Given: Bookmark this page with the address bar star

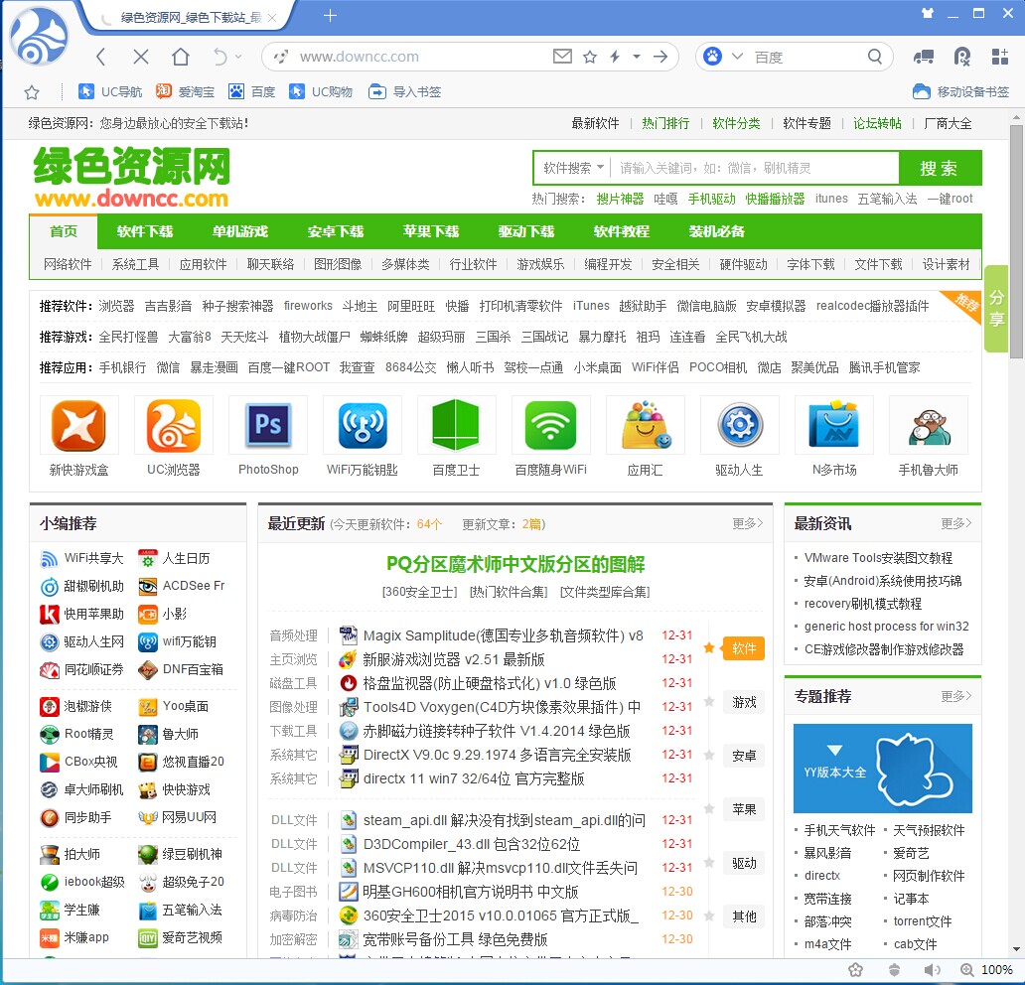Looking at the screenshot, I should pyautogui.click(x=590, y=57).
